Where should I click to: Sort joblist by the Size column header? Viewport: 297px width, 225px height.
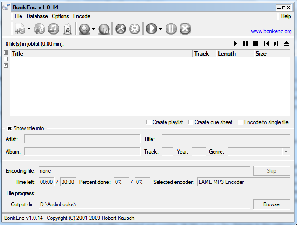(x=272, y=54)
